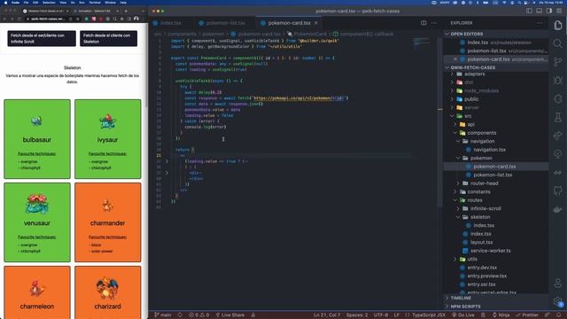Open the browser profile avatar
This screenshot has width=567, height=319.
click(136, 19)
